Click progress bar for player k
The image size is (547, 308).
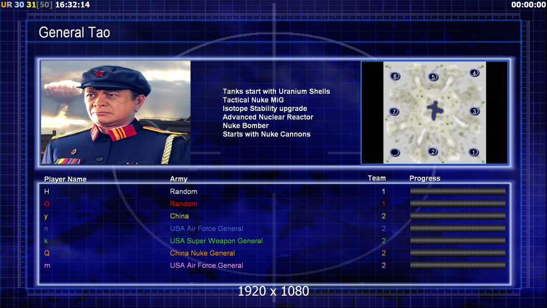pos(458,241)
